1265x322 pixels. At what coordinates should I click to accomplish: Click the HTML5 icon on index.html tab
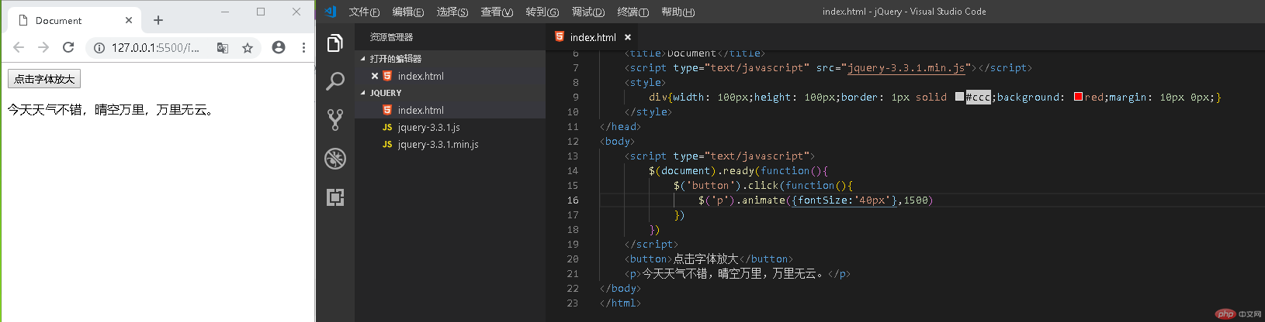pos(560,36)
